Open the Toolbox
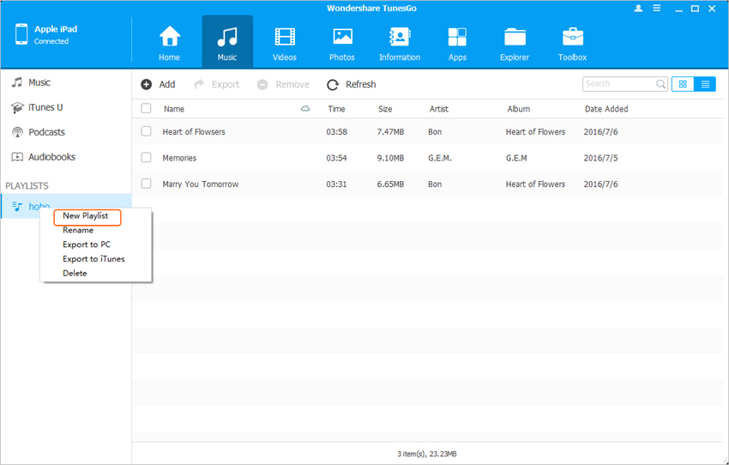This screenshot has height=465, width=729. point(572,43)
